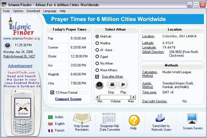Click the English UK flag icon
207x138 pixels.
[x=50, y=124]
